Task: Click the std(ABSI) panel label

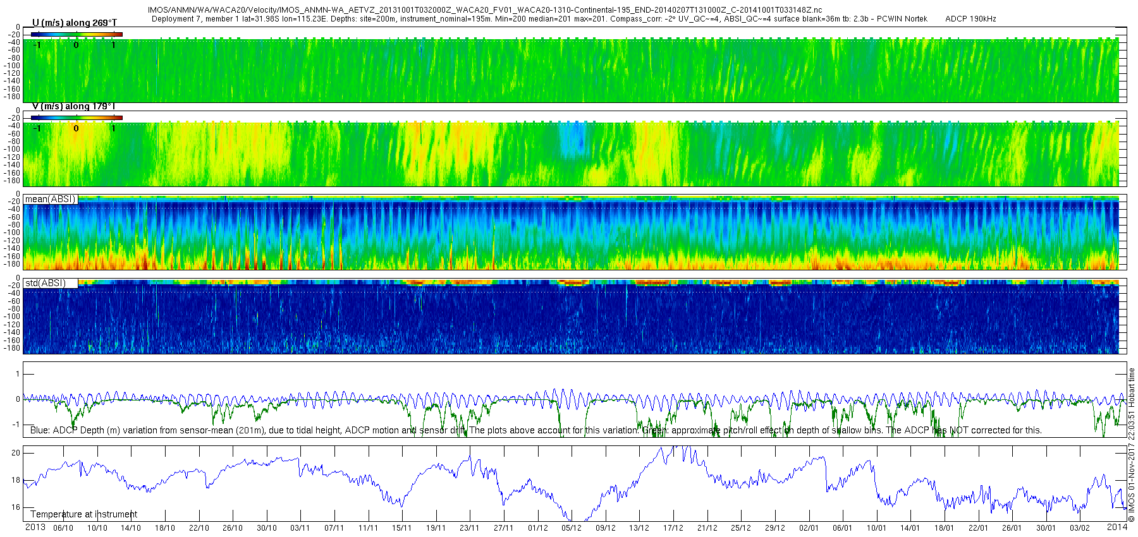Action: click(x=45, y=283)
